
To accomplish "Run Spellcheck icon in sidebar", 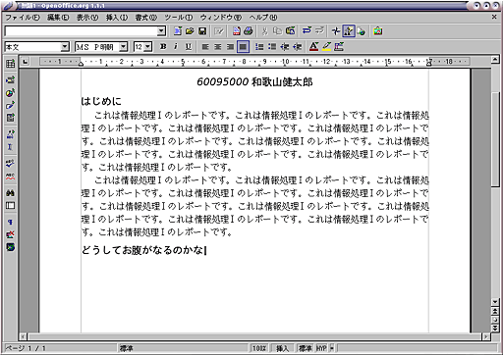I will [10, 163].
